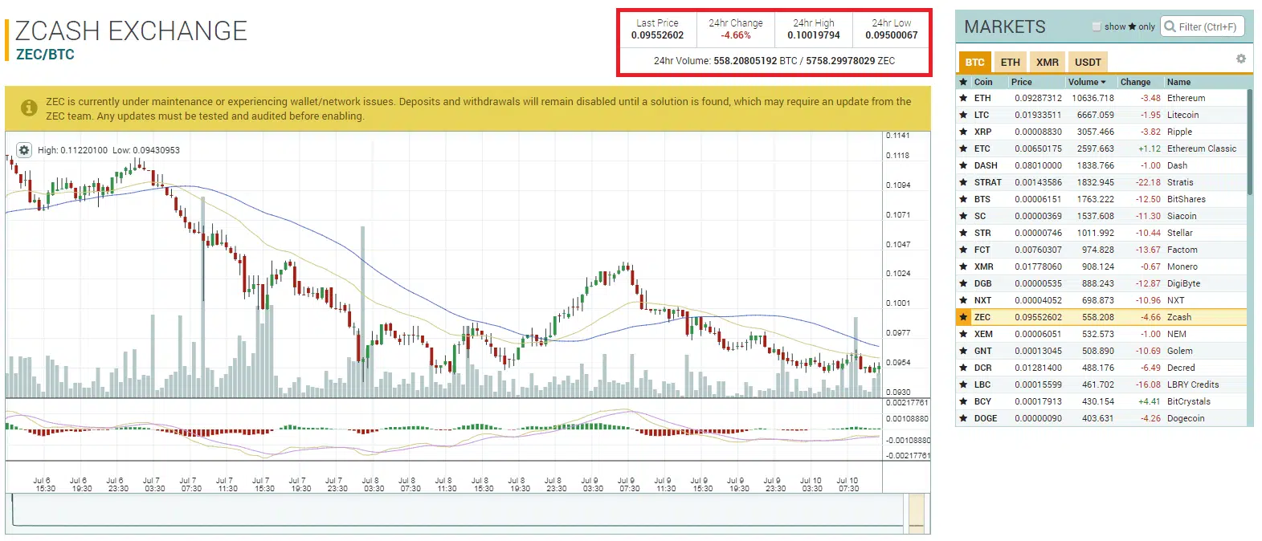Sort markets by Volume column dropdown arrow
Screen dimensions: 1262x541
(x=1103, y=82)
